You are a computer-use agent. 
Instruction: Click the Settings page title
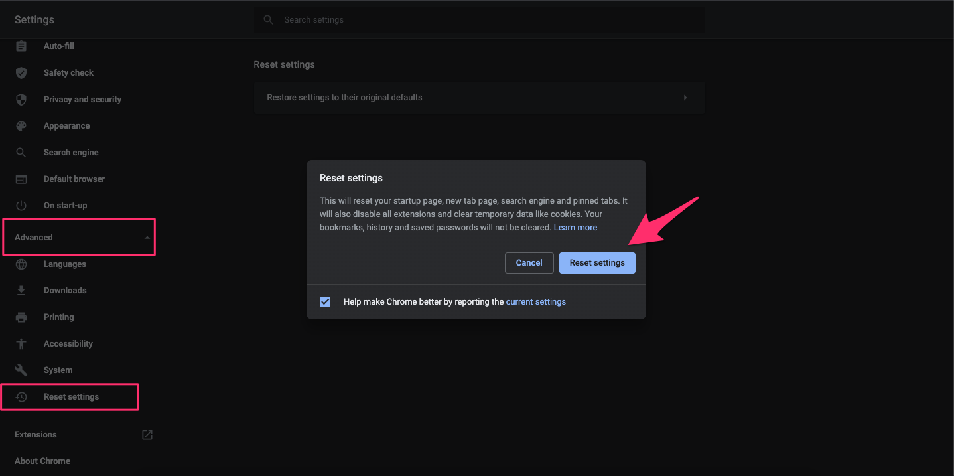point(34,20)
